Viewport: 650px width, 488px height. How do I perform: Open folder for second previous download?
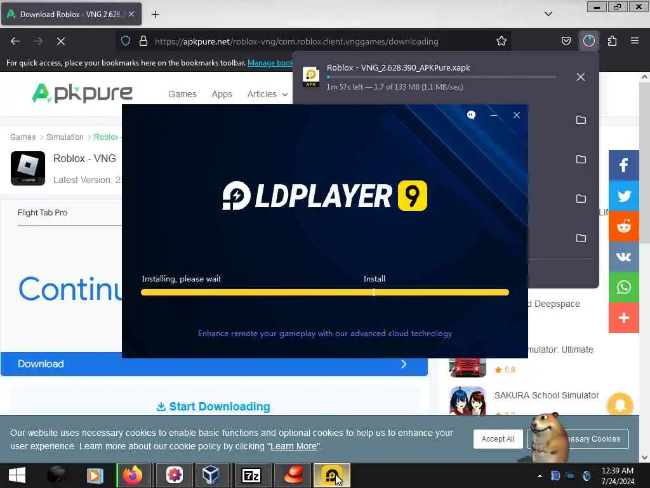(581, 159)
